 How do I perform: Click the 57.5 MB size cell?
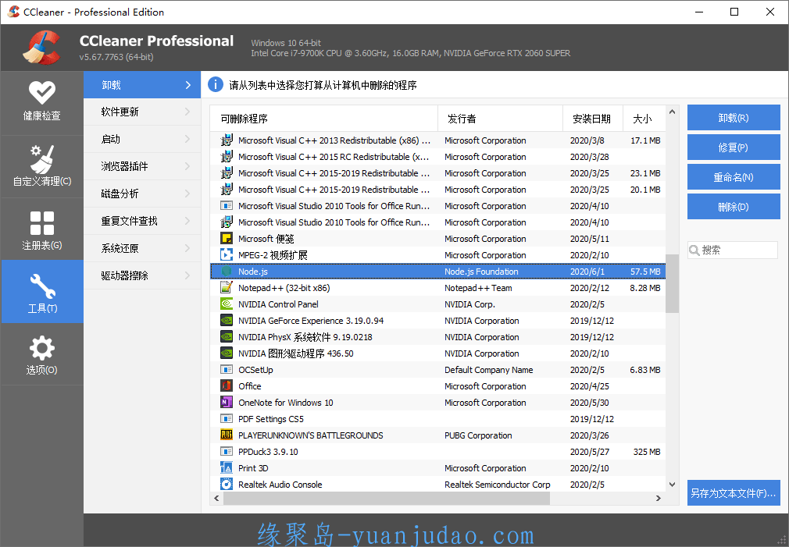click(x=645, y=272)
